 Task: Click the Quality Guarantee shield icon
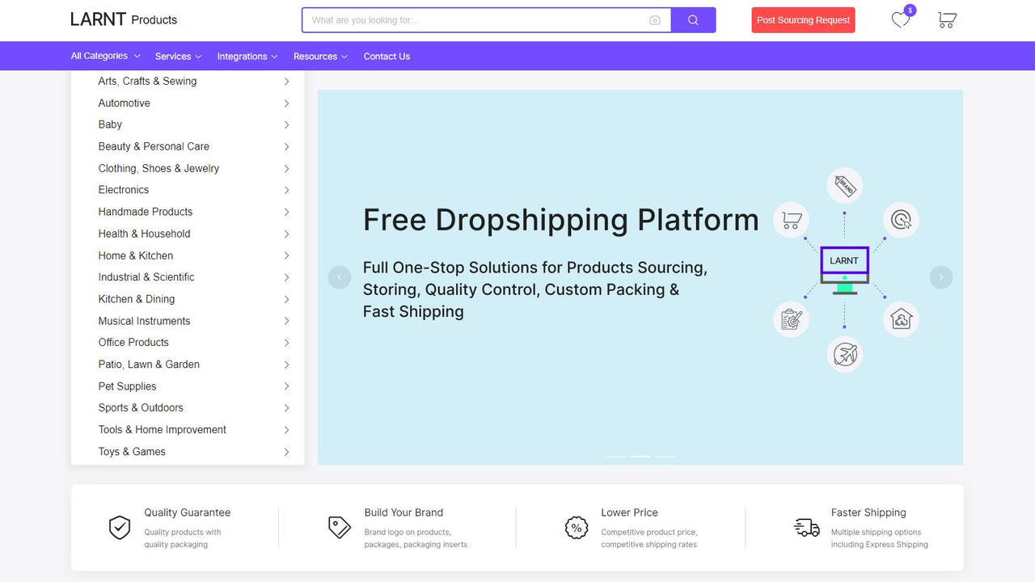[119, 527]
